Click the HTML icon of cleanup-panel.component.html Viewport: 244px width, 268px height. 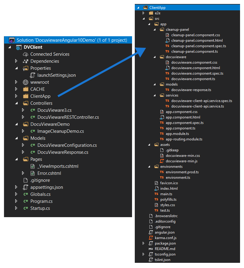pyautogui.click(x=167, y=41)
